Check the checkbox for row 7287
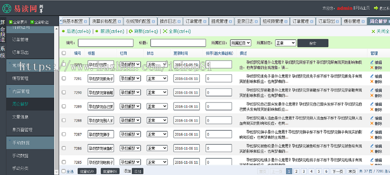The width and height of the screenshot is (390, 175). click(x=64, y=134)
